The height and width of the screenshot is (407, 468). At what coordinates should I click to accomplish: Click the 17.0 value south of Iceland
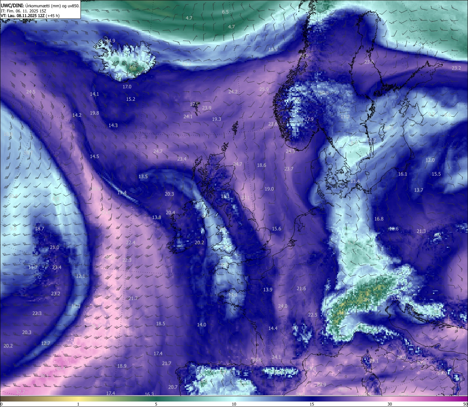pyautogui.click(x=127, y=87)
